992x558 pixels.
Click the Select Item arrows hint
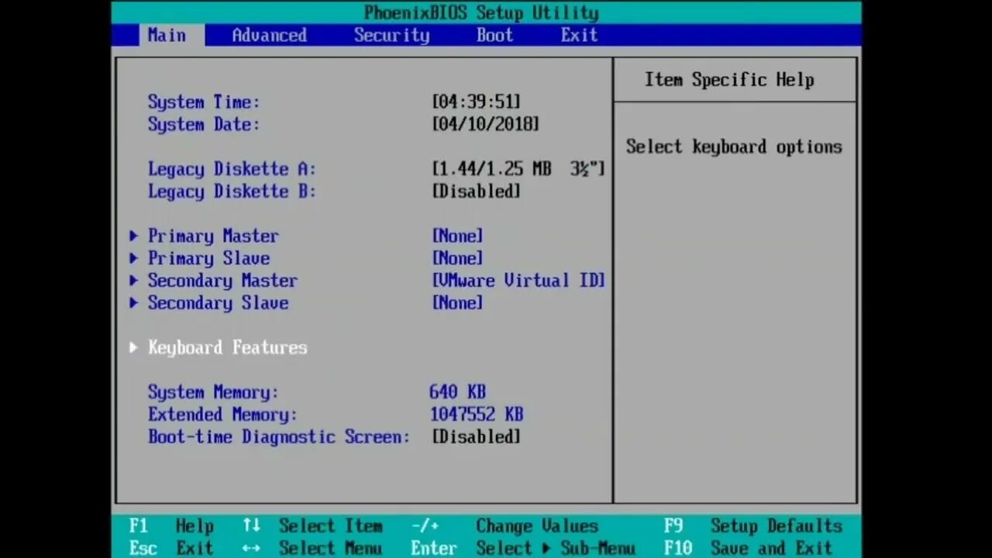[x=312, y=526]
